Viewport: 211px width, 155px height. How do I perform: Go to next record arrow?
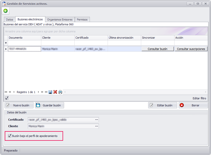click(x=39, y=92)
